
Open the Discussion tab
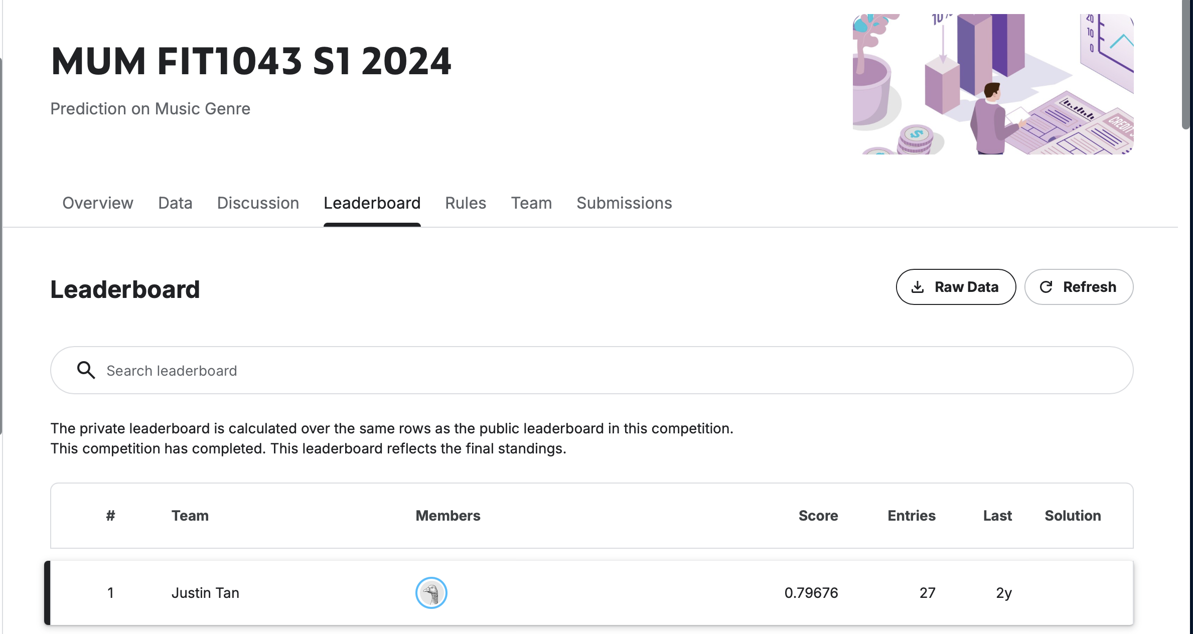tap(258, 203)
